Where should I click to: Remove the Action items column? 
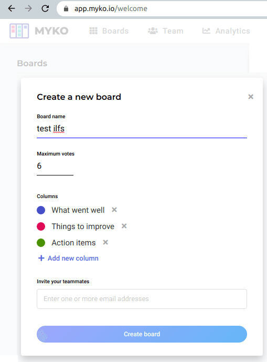click(x=105, y=242)
